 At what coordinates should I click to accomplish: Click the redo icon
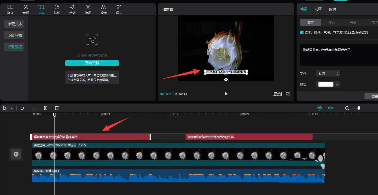click(x=34, y=108)
